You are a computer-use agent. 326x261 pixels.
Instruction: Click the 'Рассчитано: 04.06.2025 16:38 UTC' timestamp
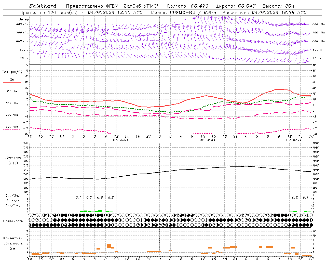tap(264, 12)
